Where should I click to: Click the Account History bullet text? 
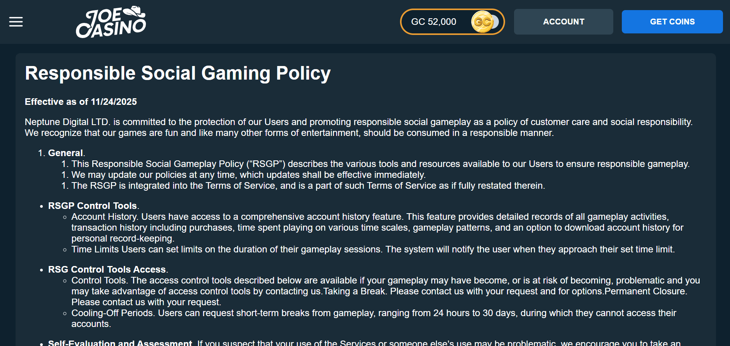(104, 217)
